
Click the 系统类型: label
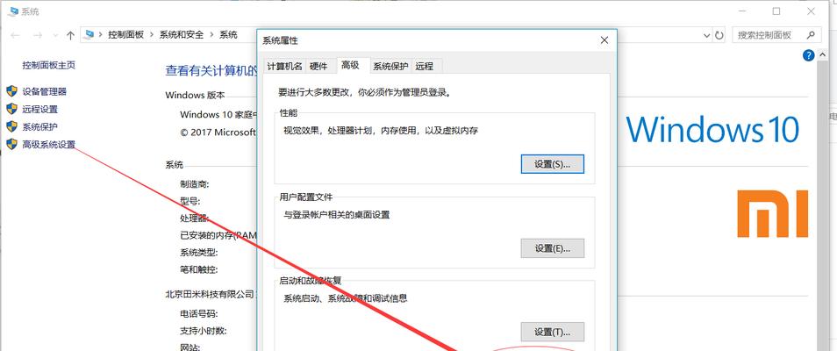[198, 252]
